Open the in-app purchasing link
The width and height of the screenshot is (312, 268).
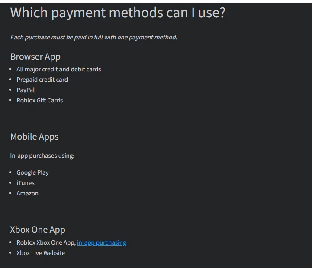pyautogui.click(x=102, y=243)
